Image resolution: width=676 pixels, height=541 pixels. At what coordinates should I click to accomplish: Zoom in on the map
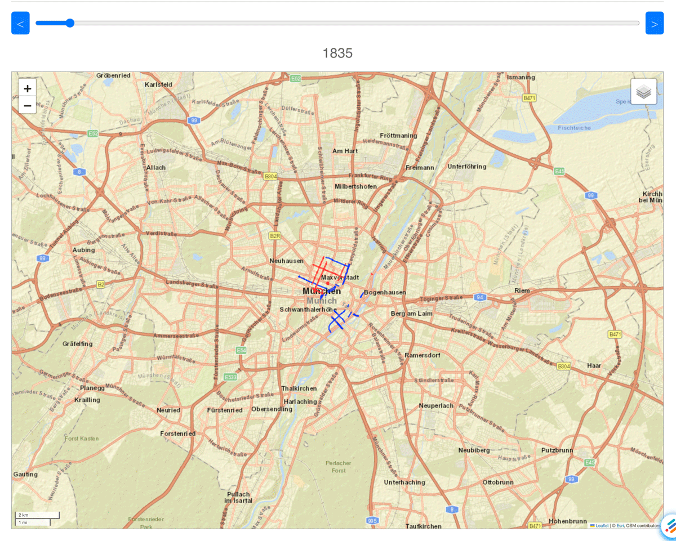click(x=27, y=88)
